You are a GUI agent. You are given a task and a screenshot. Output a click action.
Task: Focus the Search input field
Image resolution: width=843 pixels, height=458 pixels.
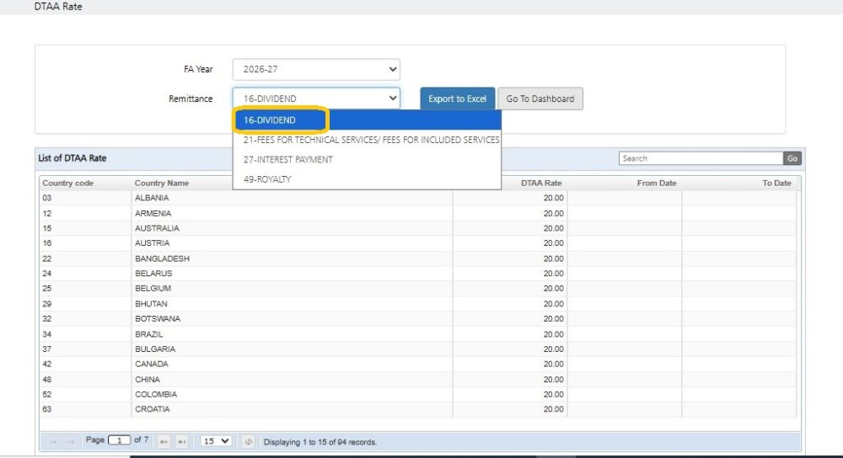pyautogui.click(x=701, y=157)
